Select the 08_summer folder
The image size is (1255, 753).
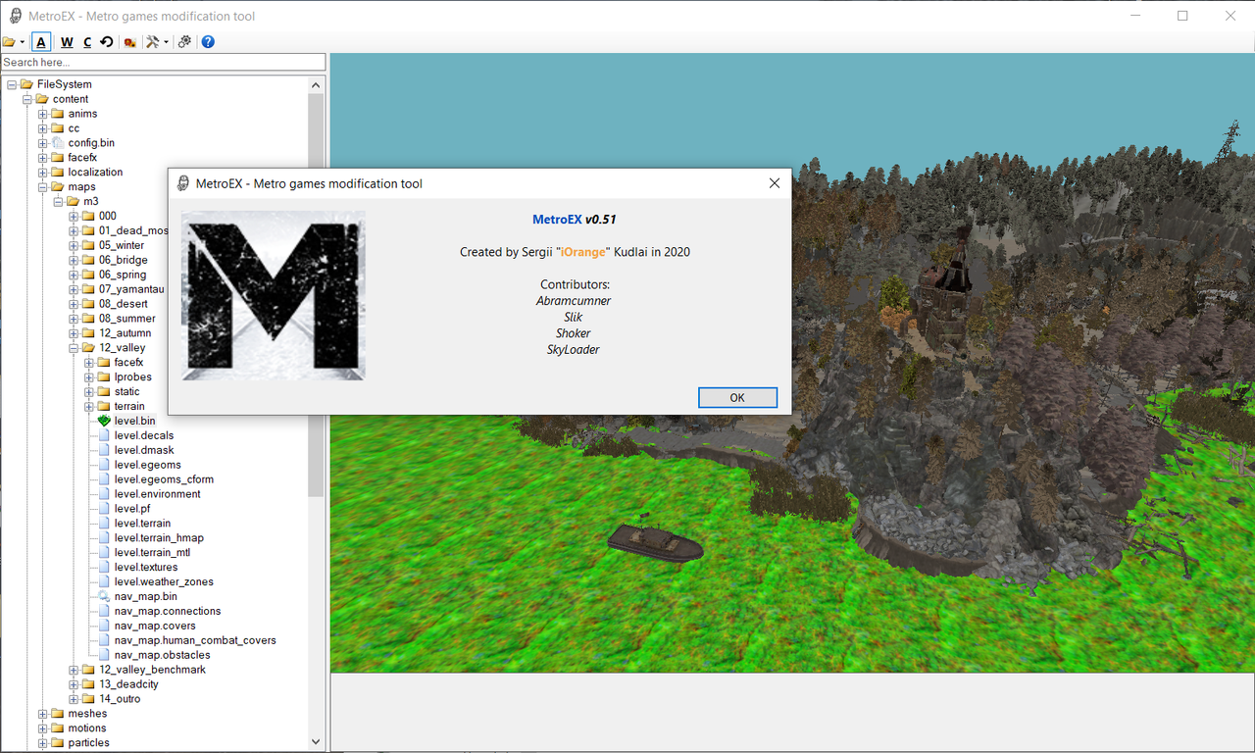point(126,319)
